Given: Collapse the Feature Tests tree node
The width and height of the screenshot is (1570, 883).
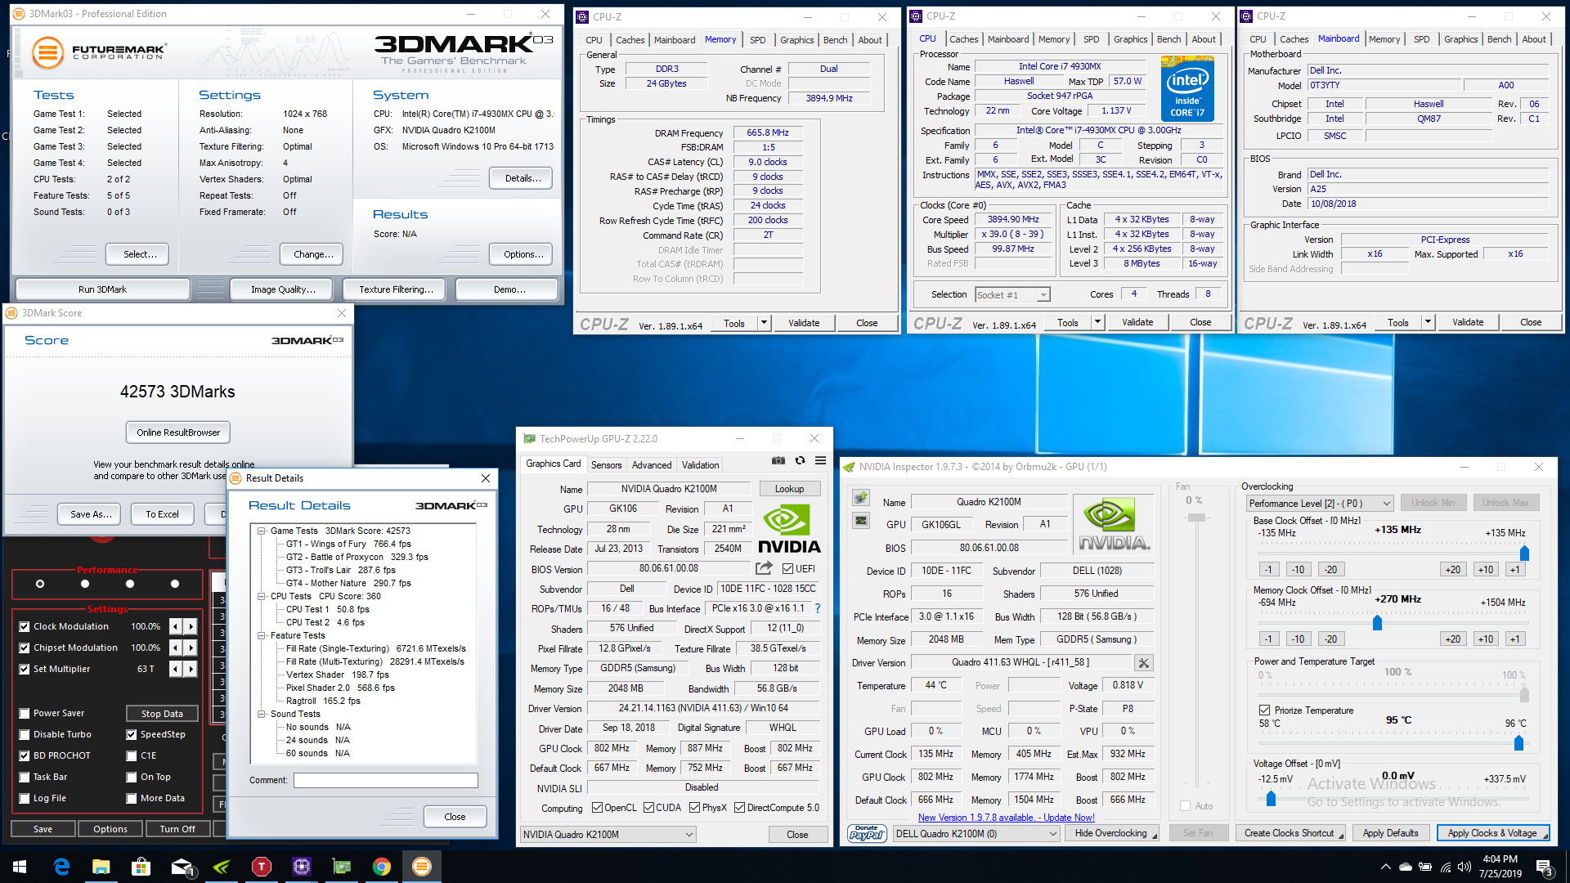Looking at the screenshot, I should (261, 635).
